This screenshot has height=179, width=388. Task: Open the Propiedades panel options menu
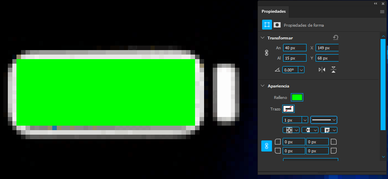click(x=382, y=11)
